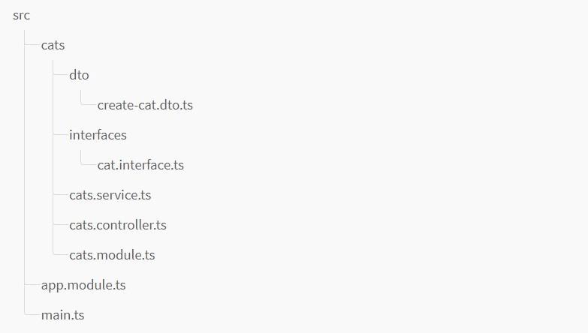Click the src directory label
This screenshot has width=588, height=333.
(22, 15)
